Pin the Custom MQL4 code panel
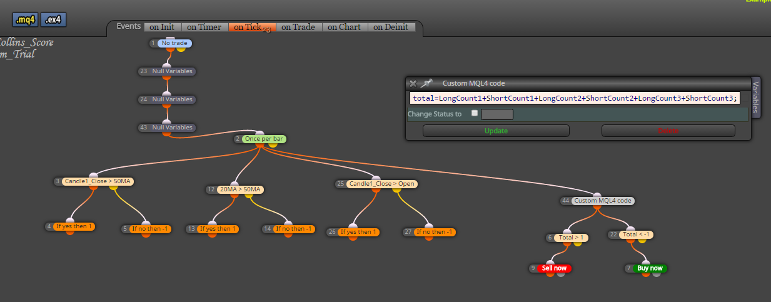The width and height of the screenshot is (771, 302). (426, 83)
